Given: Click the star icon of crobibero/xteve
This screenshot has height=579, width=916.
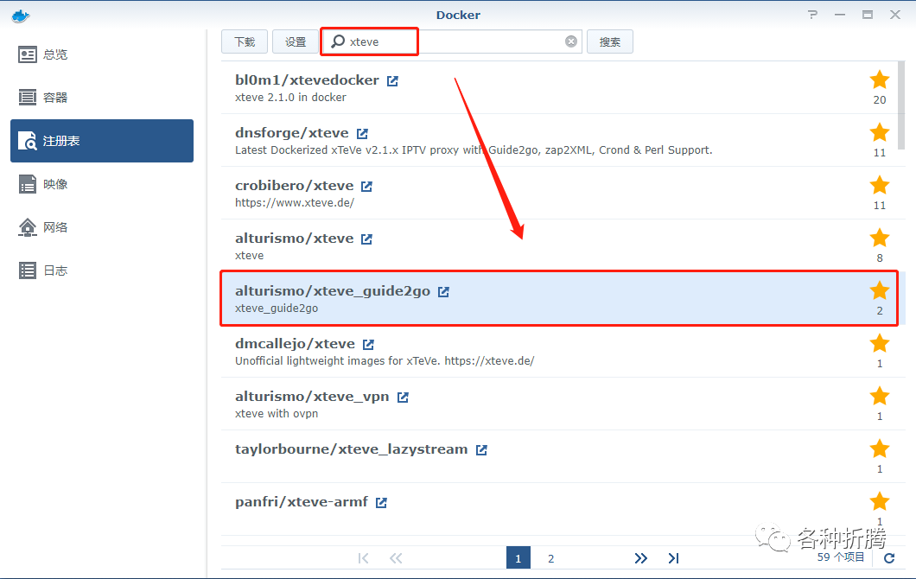Looking at the screenshot, I should (x=879, y=185).
